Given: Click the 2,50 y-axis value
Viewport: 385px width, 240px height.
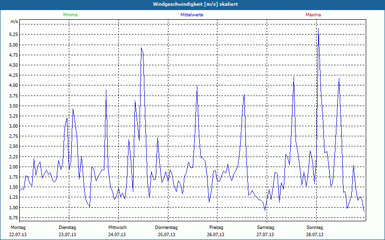Looking at the screenshot, I should pos(14,146).
